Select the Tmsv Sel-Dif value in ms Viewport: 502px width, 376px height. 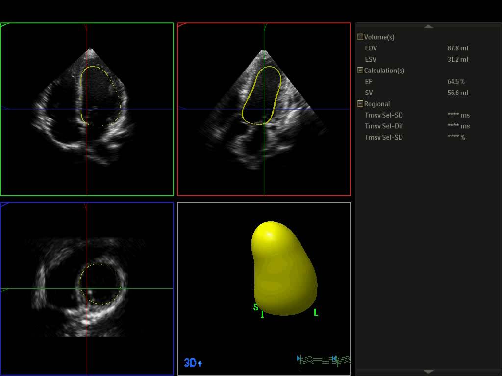tap(458, 126)
